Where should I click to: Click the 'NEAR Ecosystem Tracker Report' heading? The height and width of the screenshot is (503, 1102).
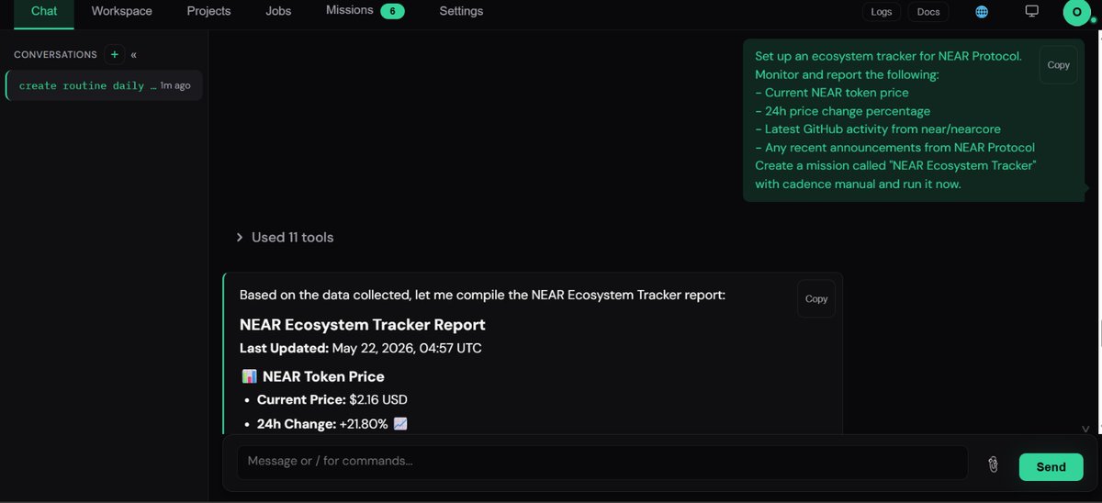click(363, 325)
